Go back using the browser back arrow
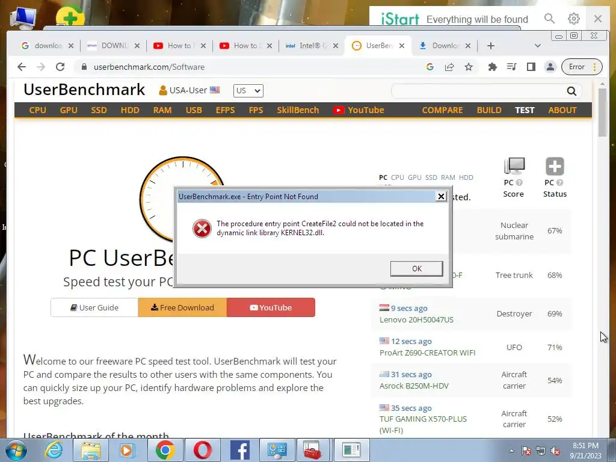Screen dimensions: 616x462 (x=22, y=67)
